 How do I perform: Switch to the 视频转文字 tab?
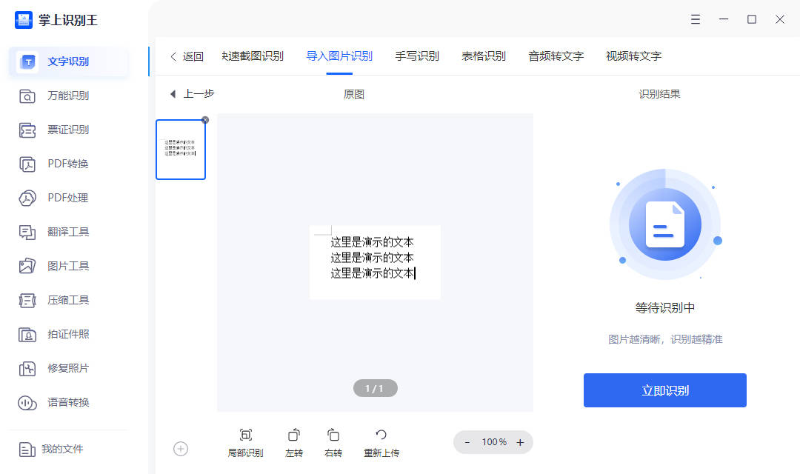click(x=633, y=56)
